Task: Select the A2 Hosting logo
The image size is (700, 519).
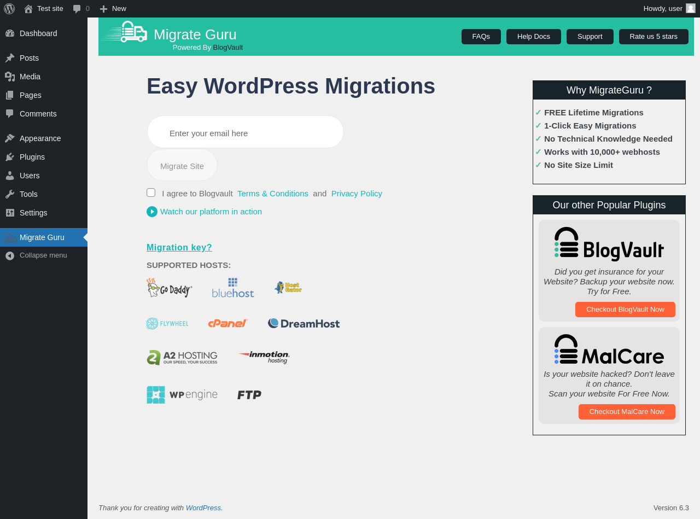Action: [182, 358]
